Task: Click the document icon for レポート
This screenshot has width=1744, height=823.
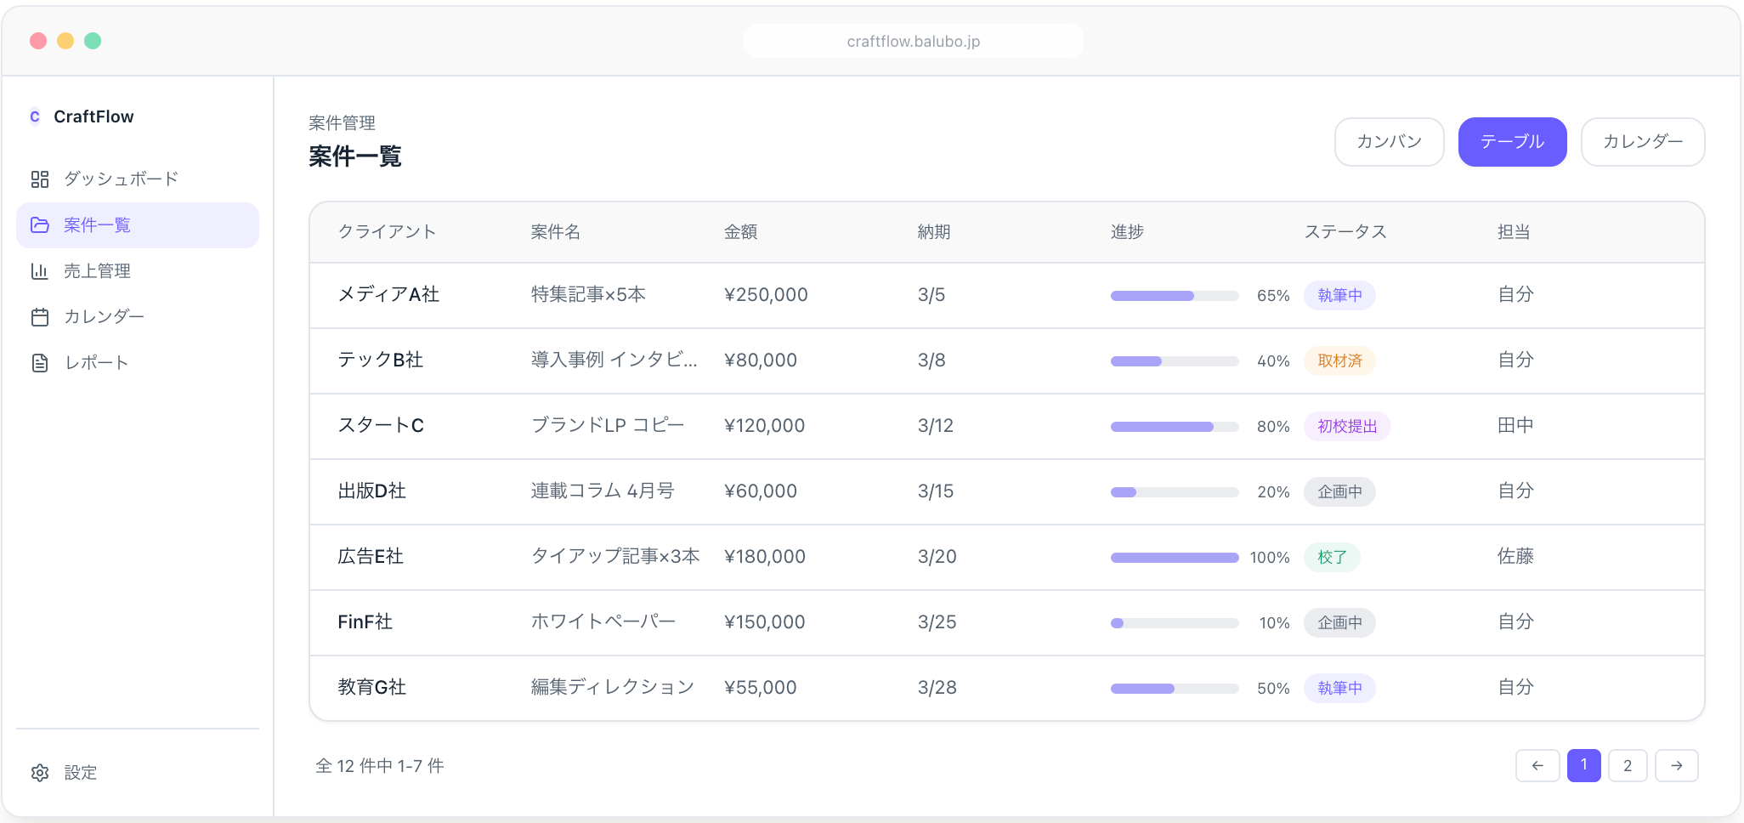Action: tap(40, 363)
